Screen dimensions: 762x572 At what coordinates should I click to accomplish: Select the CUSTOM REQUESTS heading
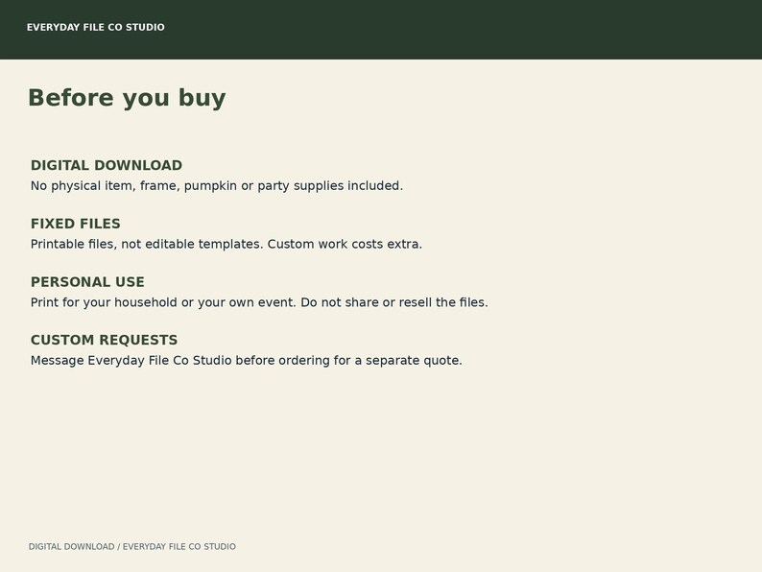point(104,340)
